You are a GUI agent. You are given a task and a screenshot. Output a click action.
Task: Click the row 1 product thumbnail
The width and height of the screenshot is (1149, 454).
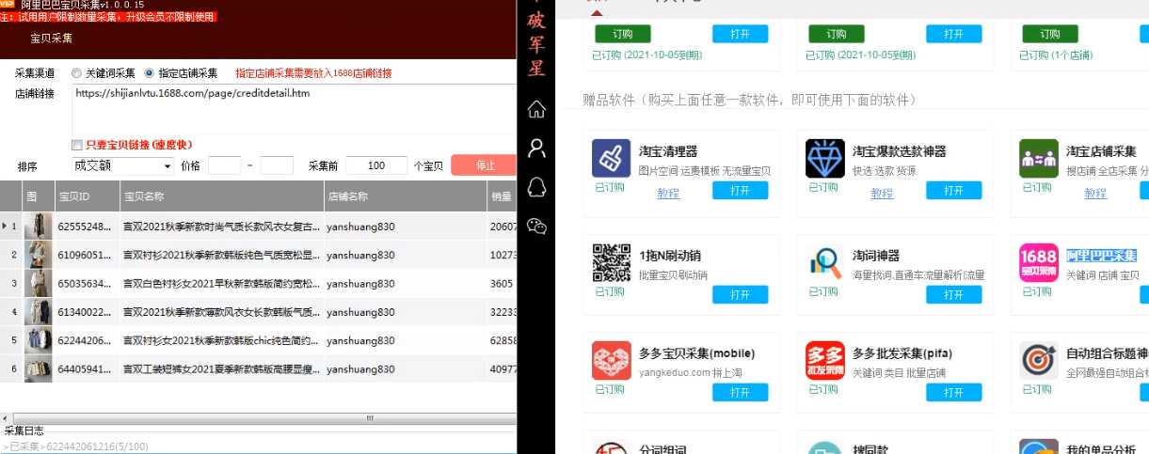tap(38, 227)
